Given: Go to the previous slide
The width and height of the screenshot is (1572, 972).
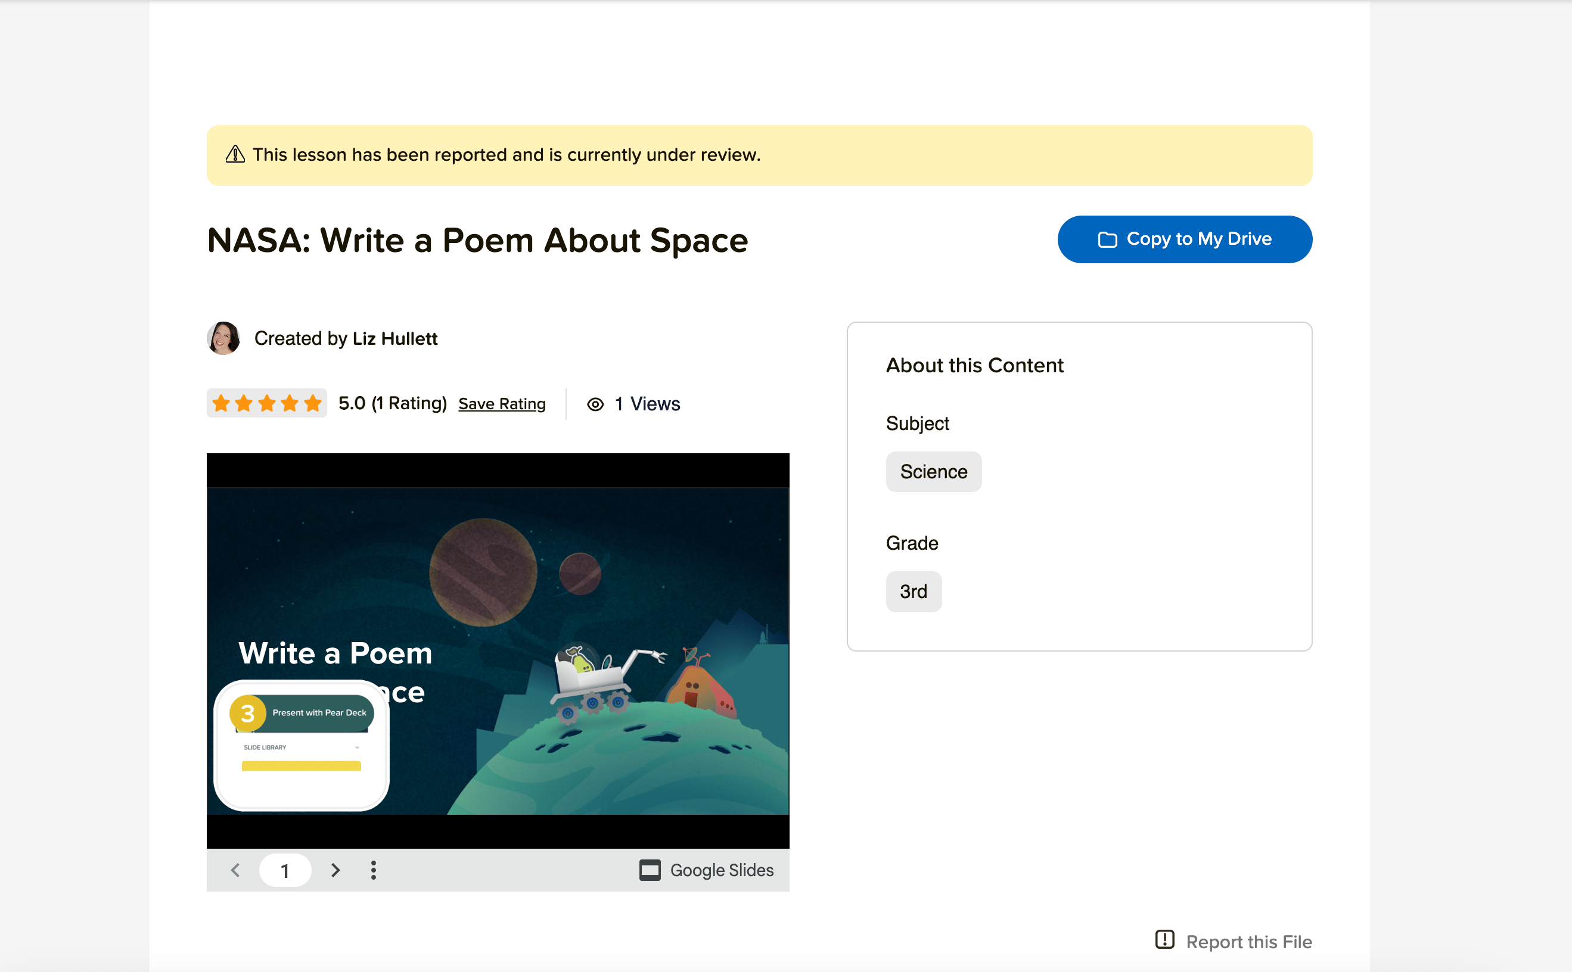Looking at the screenshot, I should coord(235,870).
